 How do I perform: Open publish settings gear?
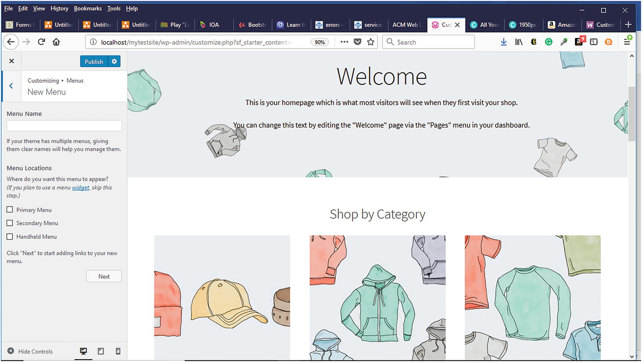(x=114, y=61)
